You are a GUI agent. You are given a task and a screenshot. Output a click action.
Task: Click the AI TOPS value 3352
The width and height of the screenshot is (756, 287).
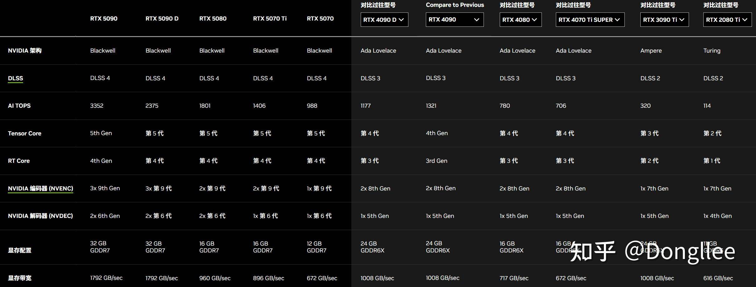click(97, 106)
